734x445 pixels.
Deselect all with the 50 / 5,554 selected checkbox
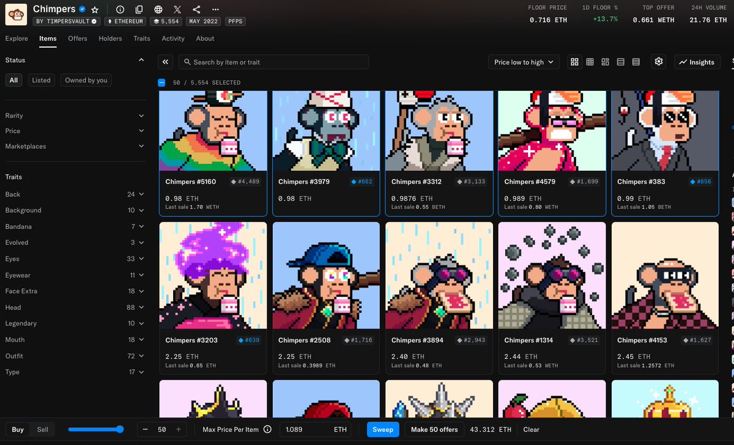coord(161,82)
